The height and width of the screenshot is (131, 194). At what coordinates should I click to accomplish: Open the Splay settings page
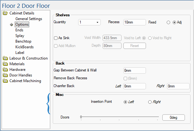pos(20,36)
